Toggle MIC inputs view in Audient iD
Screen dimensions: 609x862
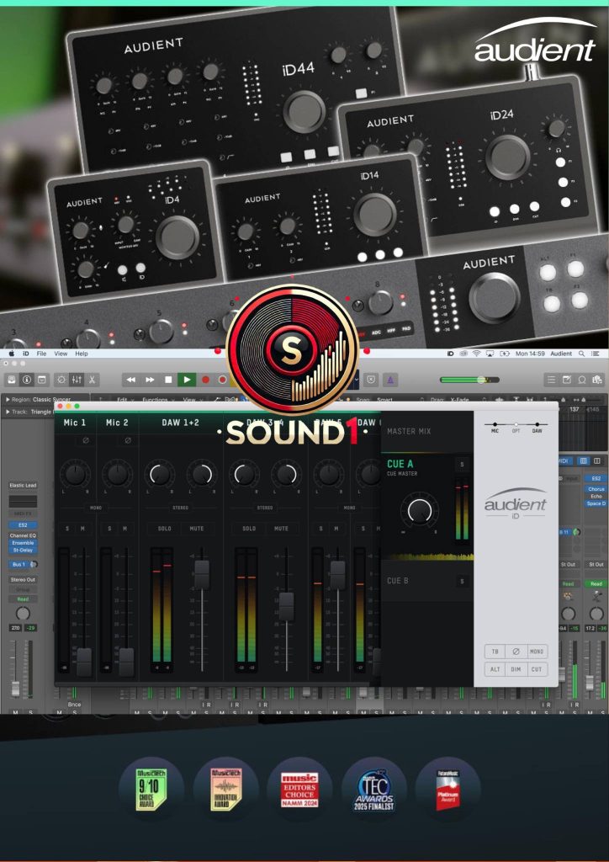tap(495, 428)
